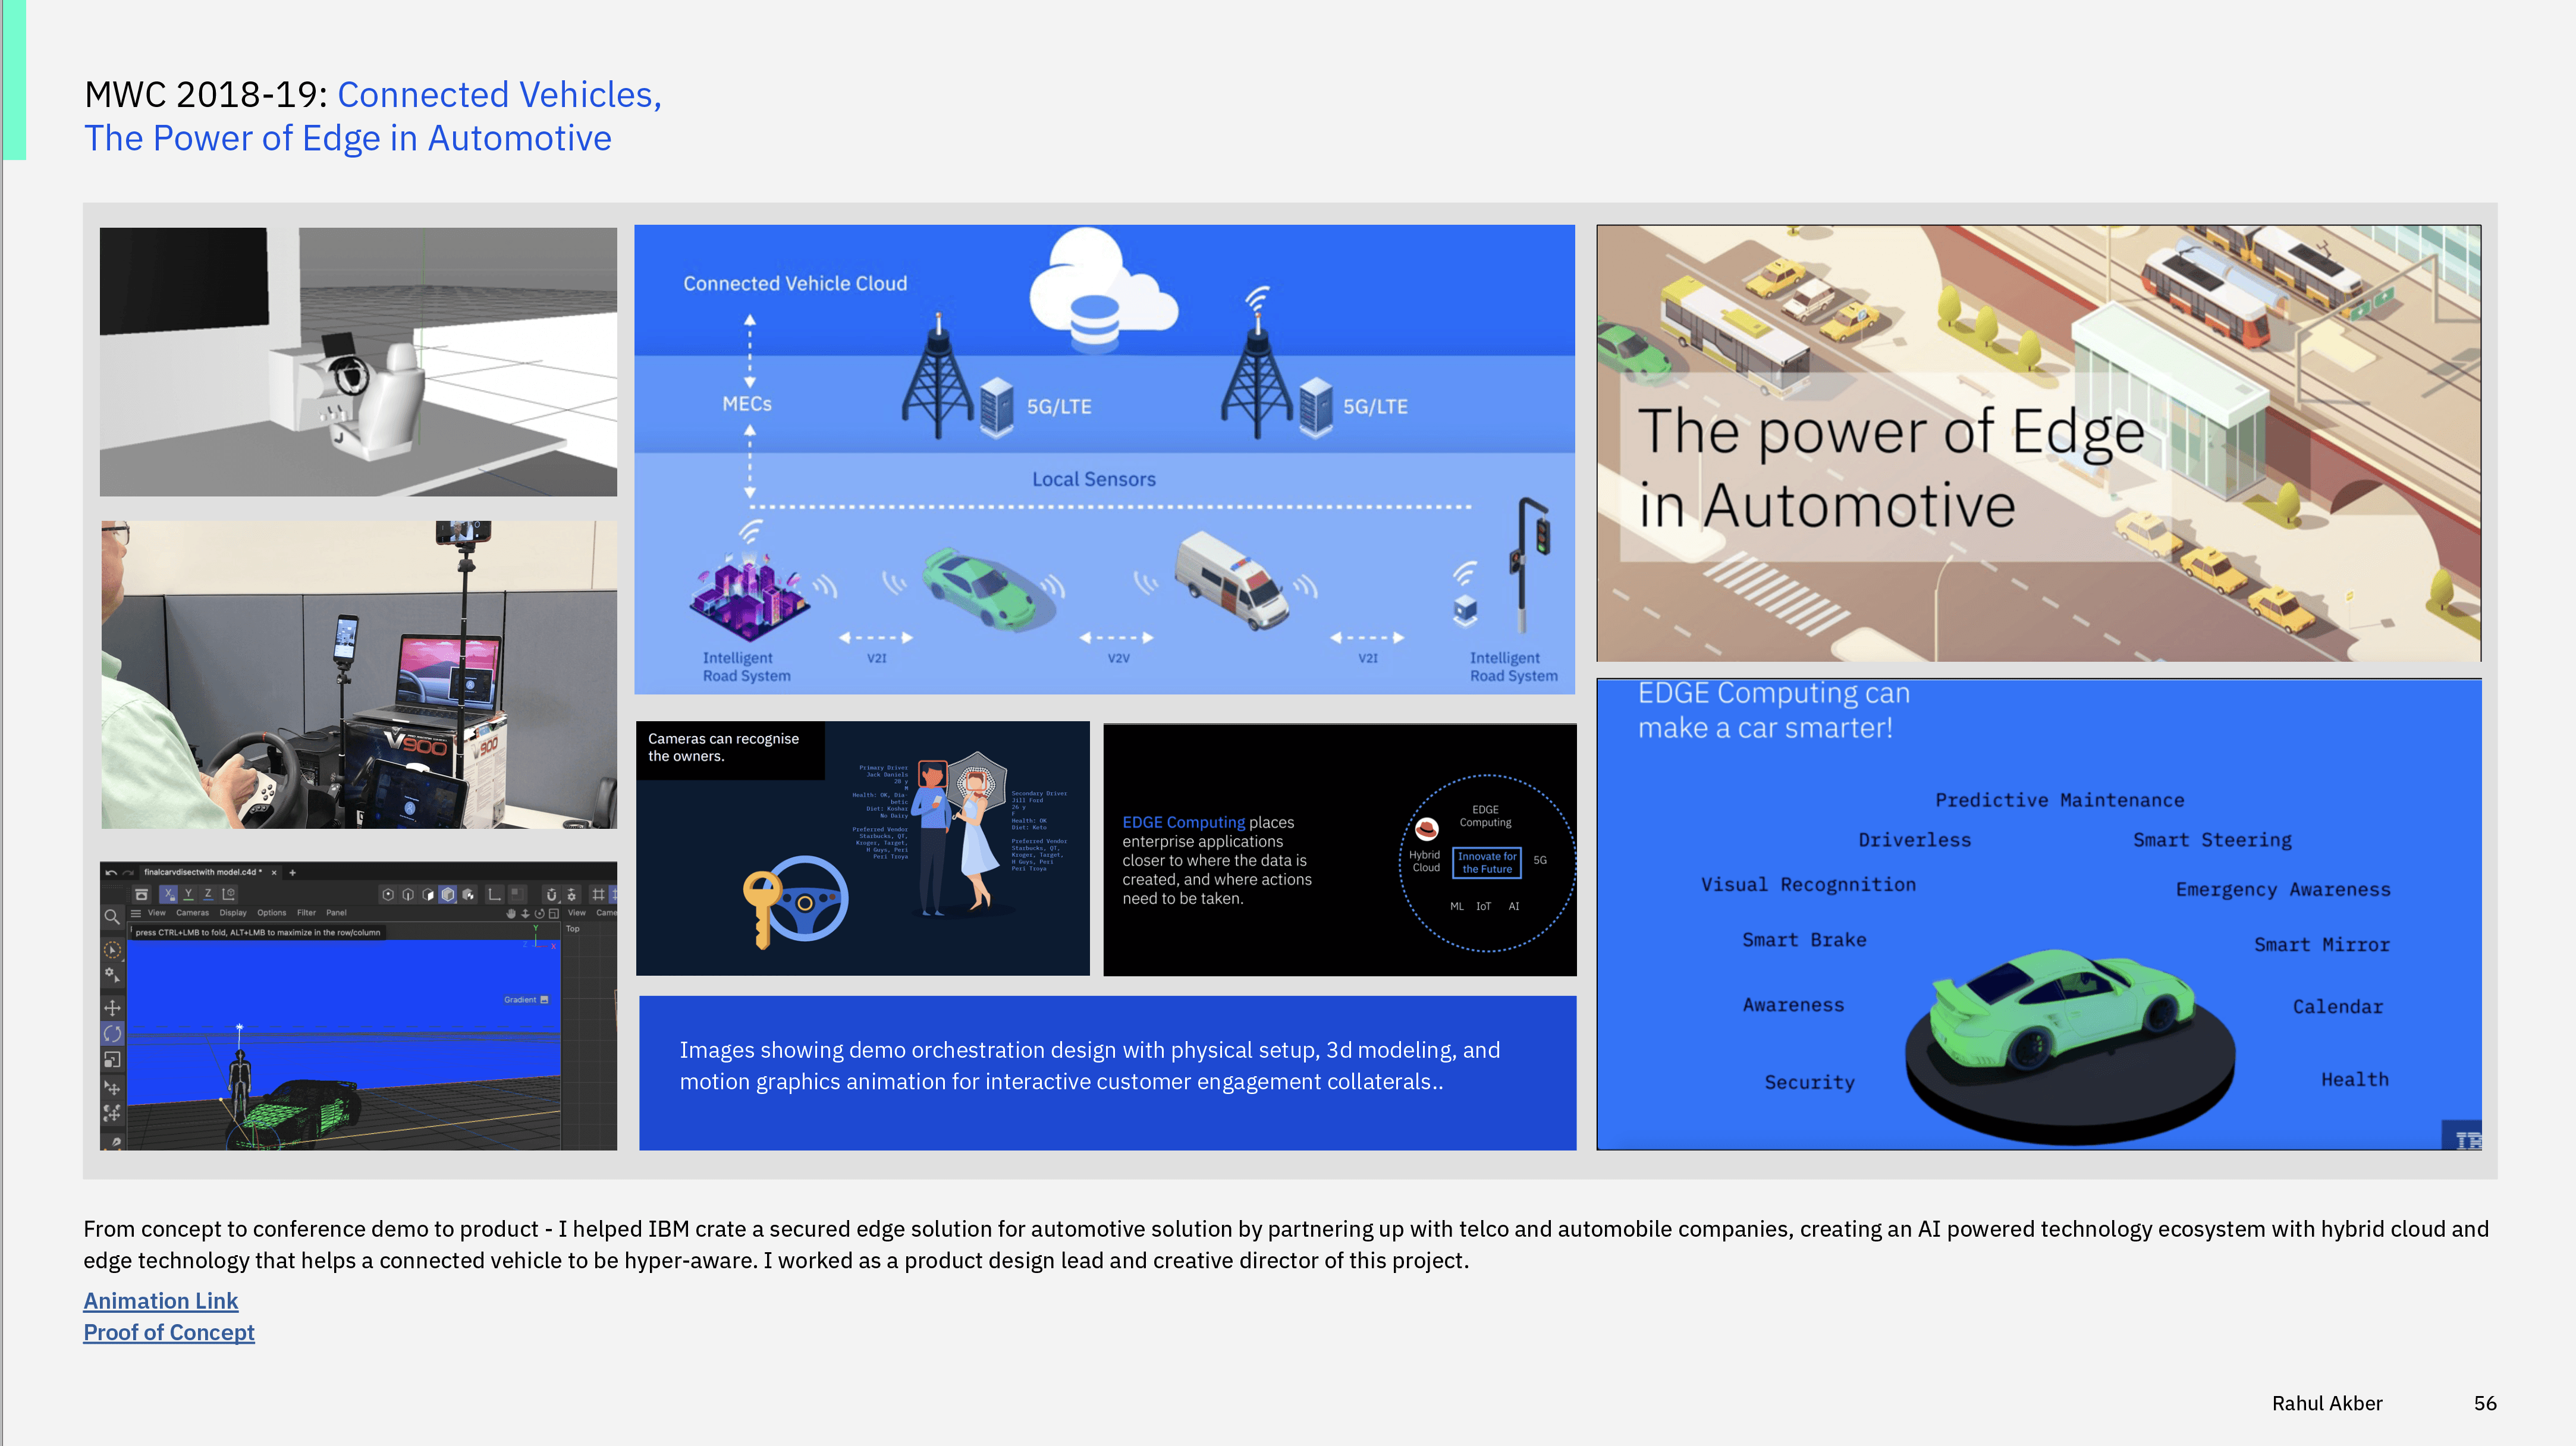2576x1446 pixels.
Task: Click the coordinate system icon
Action: click(x=229, y=894)
